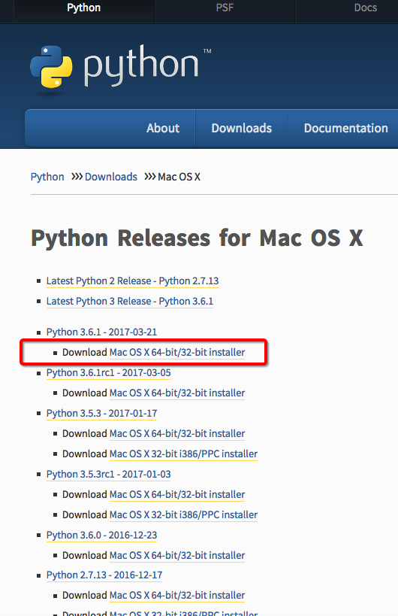
Task: Download 64-bit/32-bit installer for Python 3.6.1rc1
Action: click(x=177, y=393)
